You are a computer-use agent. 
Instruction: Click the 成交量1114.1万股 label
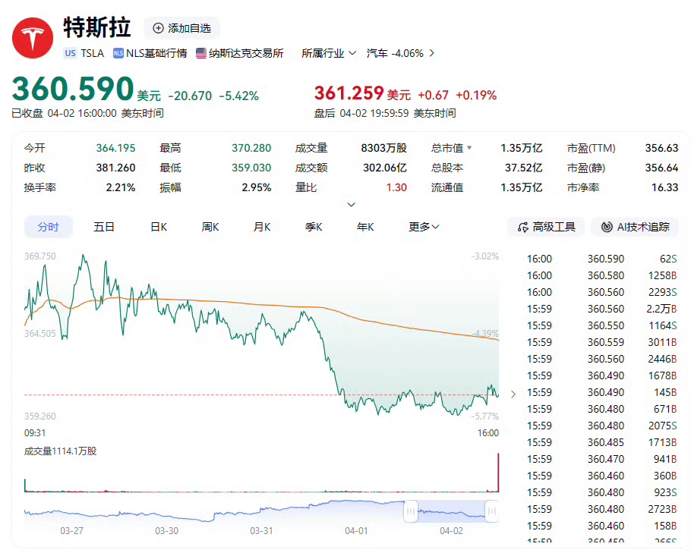coord(61,451)
